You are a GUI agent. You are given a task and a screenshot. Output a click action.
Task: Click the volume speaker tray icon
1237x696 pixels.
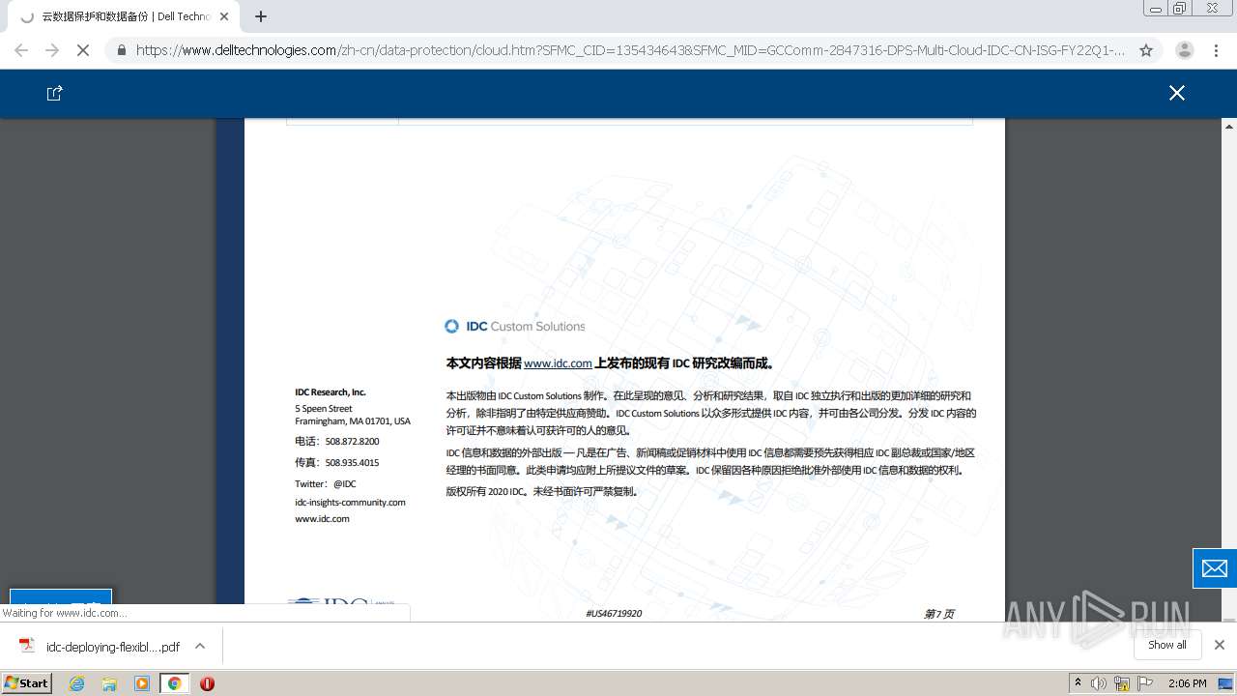pos(1099,683)
